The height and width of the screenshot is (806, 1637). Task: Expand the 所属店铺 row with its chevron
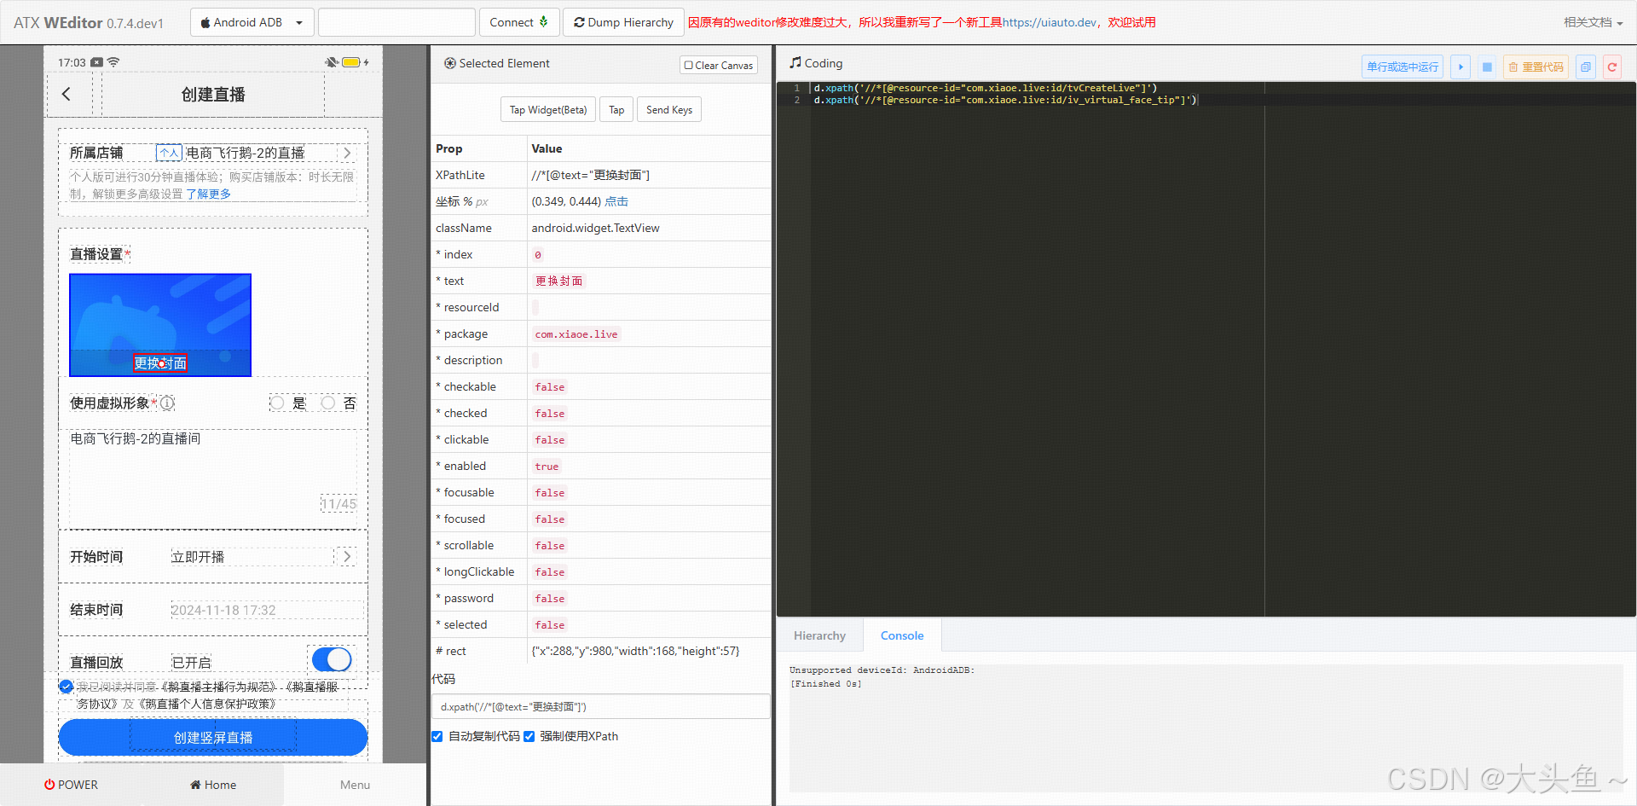pos(347,153)
